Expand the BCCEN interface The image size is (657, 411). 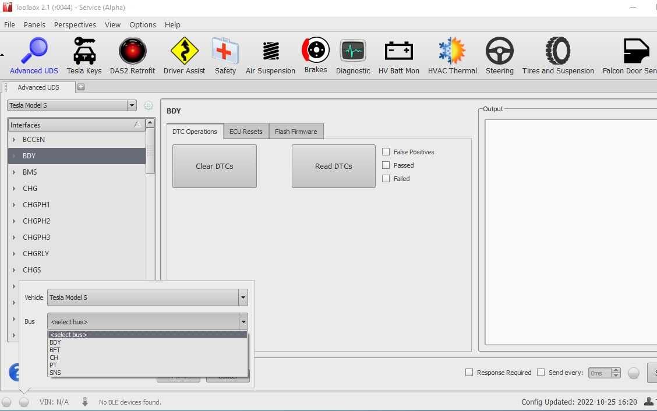click(14, 140)
